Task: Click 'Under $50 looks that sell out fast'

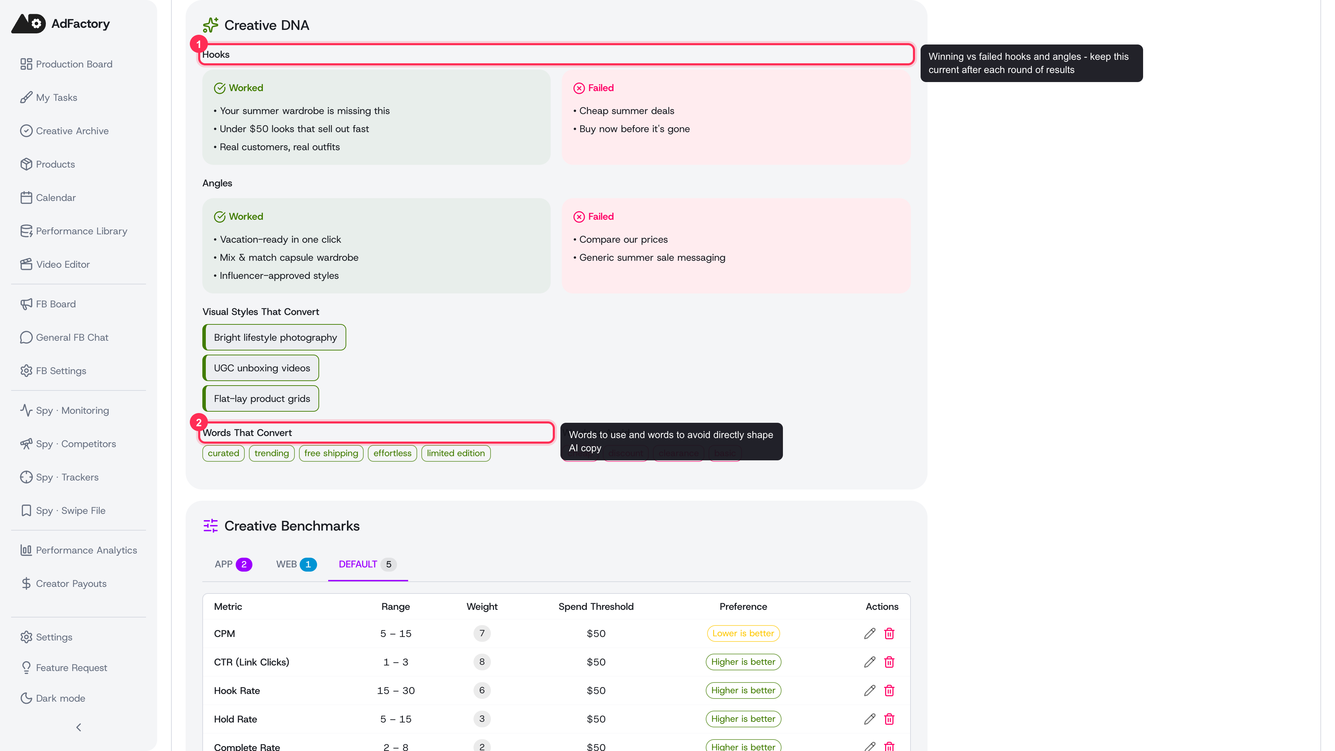Action: [294, 129]
